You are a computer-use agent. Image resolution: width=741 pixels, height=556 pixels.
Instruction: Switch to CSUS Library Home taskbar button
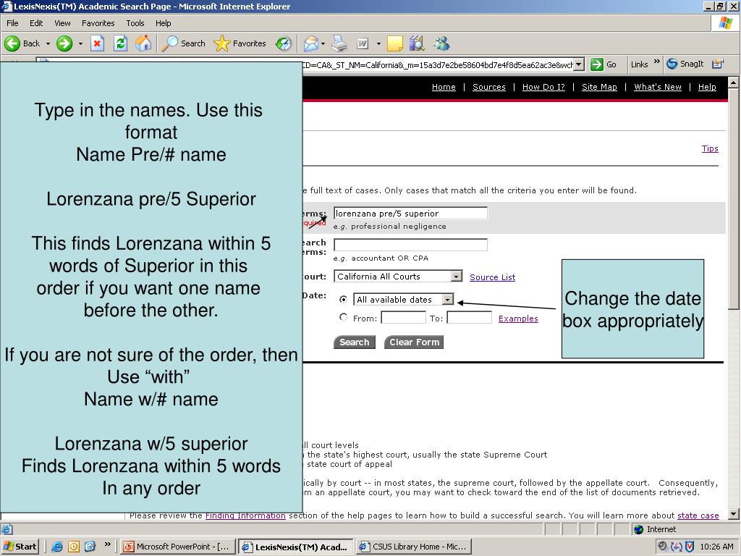tap(413, 547)
